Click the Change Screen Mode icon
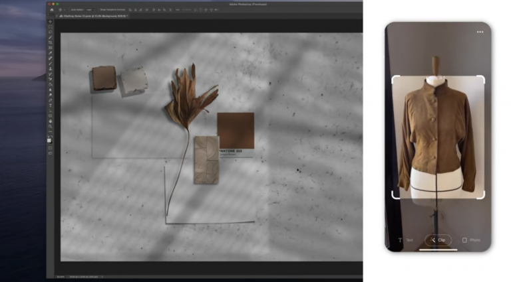The image size is (511, 282). (50, 153)
